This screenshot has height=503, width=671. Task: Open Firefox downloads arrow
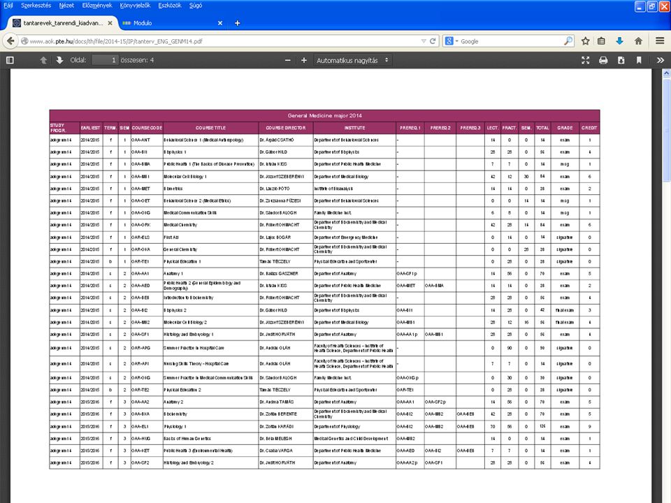point(619,41)
